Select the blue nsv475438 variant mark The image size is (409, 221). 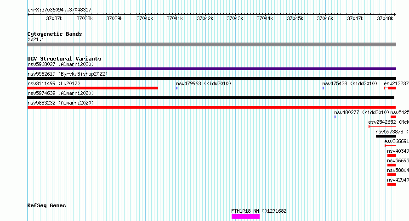pos(323,88)
